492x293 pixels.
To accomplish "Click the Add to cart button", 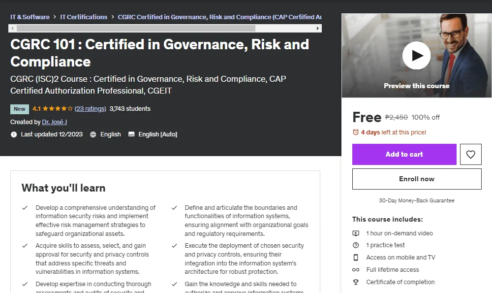I will tap(404, 154).
